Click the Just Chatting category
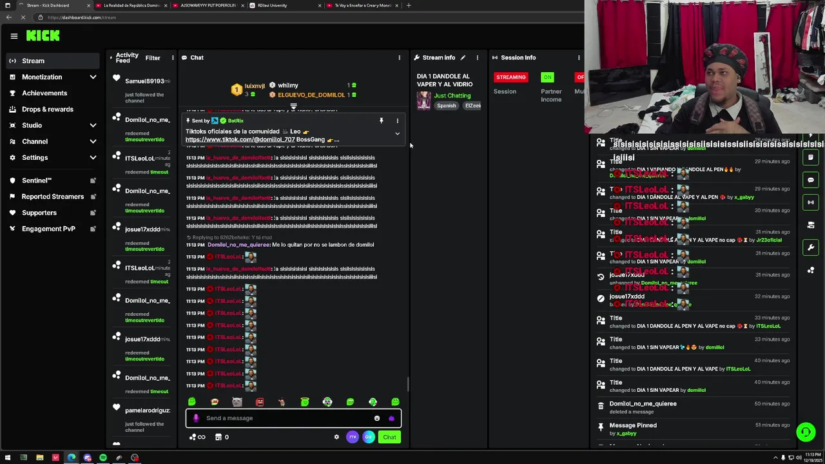This screenshot has width=825, height=464. coord(452,96)
